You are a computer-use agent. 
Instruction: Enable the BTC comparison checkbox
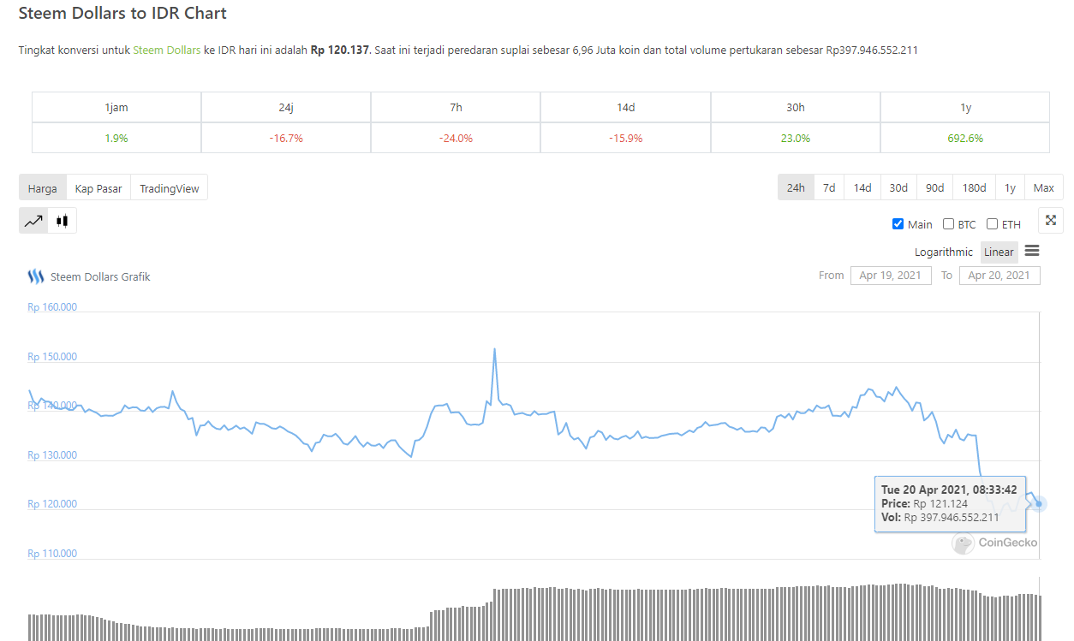[948, 224]
